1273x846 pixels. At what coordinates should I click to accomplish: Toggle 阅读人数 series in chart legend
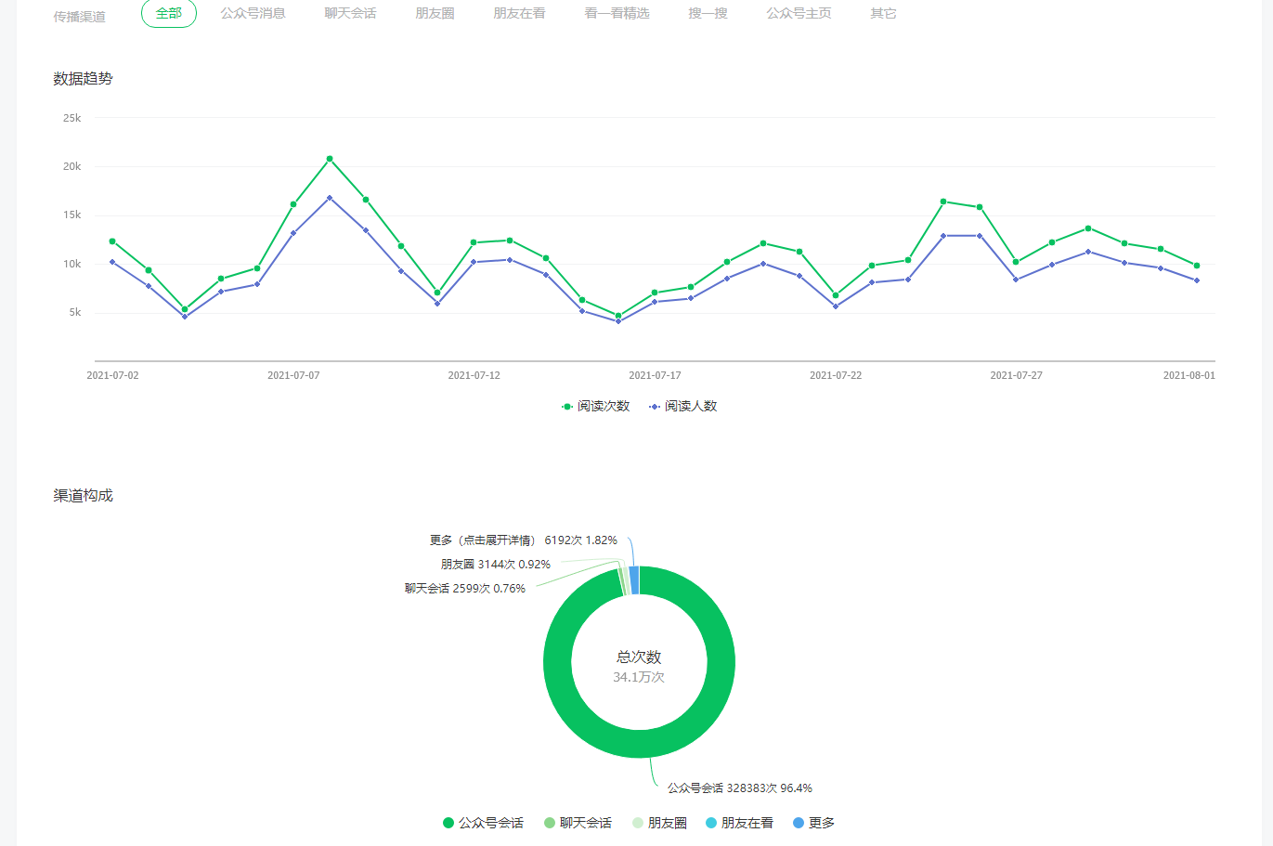(683, 406)
